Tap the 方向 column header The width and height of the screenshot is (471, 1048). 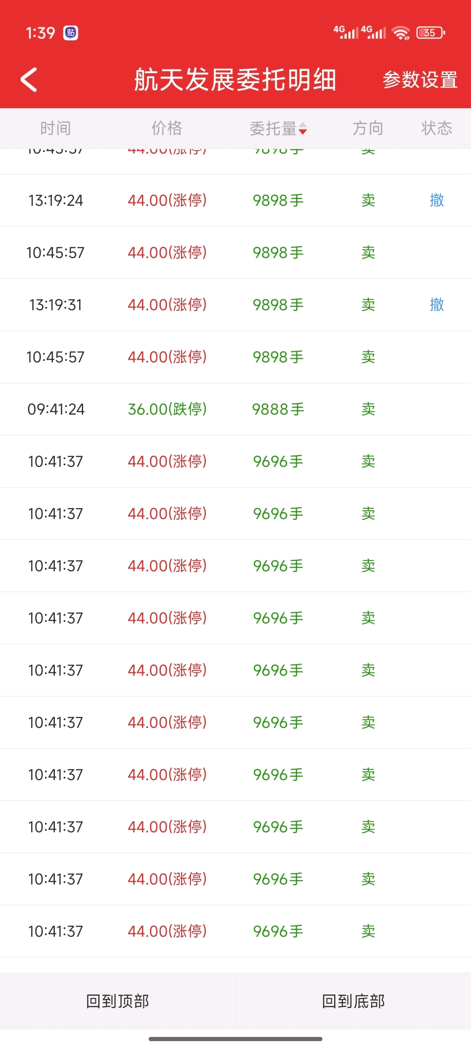tap(368, 128)
